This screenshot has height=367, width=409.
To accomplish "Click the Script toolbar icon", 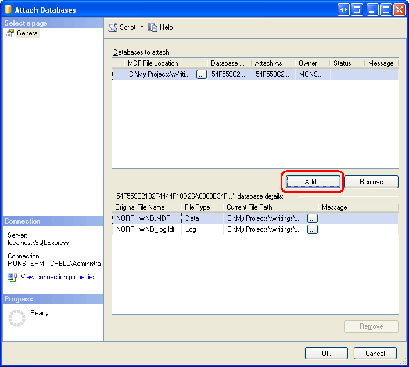I will pyautogui.click(x=113, y=27).
